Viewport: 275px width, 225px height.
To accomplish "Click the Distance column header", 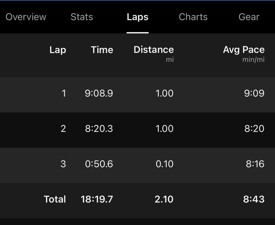I will pos(154,49).
